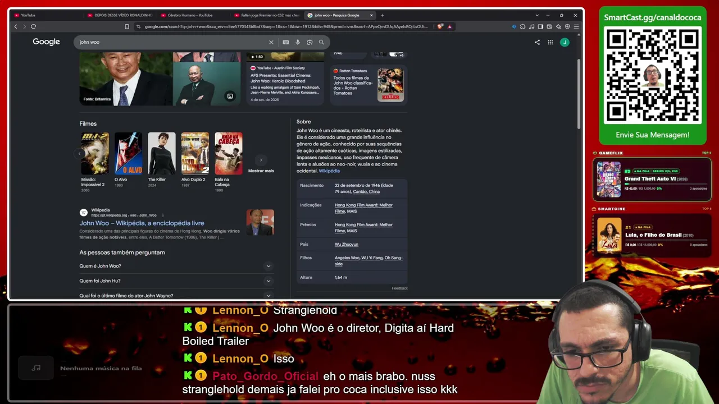
Task: Reload the page with the refresh icon
Action: point(34,26)
